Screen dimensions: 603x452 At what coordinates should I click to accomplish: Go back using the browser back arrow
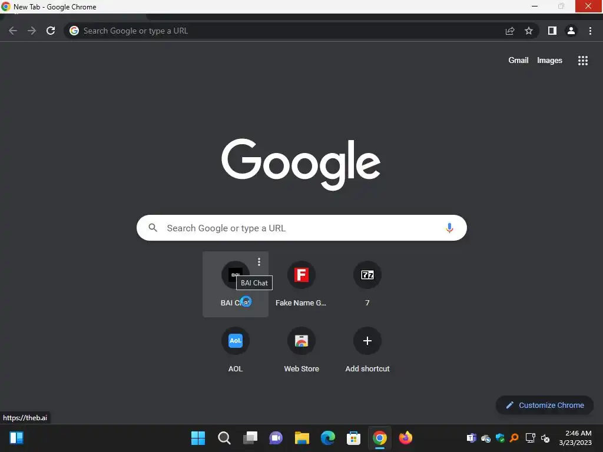pyautogui.click(x=13, y=31)
